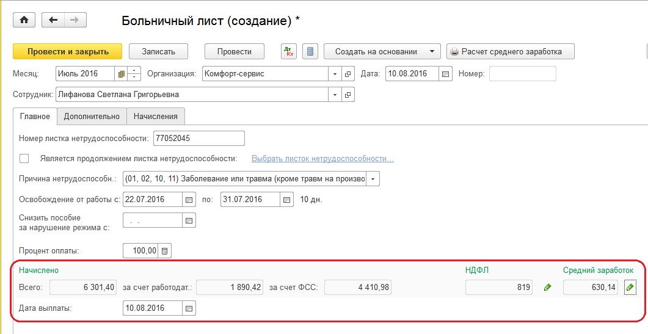Click за счет ФСС amount 4 410,98
The height and width of the screenshot is (334, 648).
tap(357, 288)
